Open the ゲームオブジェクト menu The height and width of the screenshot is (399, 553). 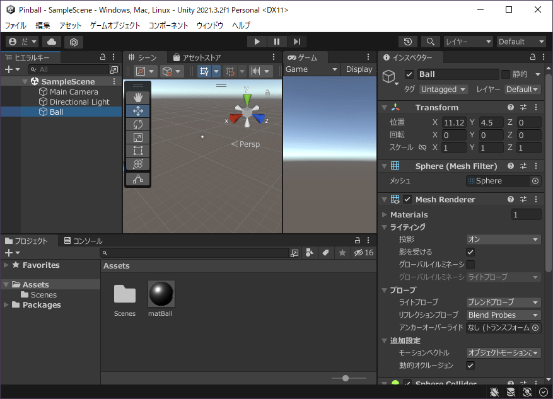(x=115, y=25)
